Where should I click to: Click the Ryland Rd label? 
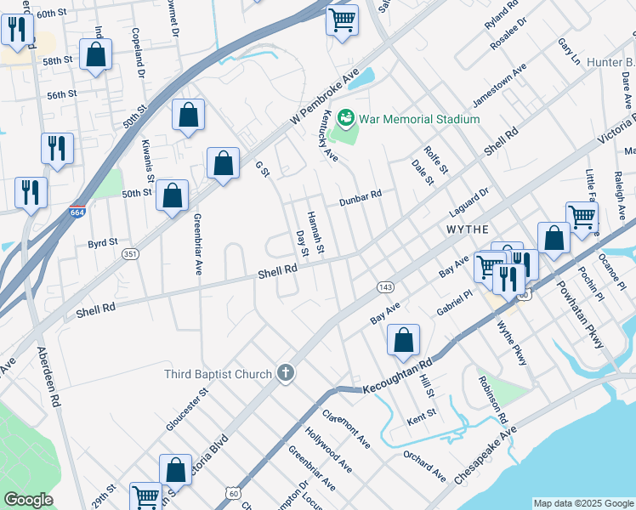501,15
